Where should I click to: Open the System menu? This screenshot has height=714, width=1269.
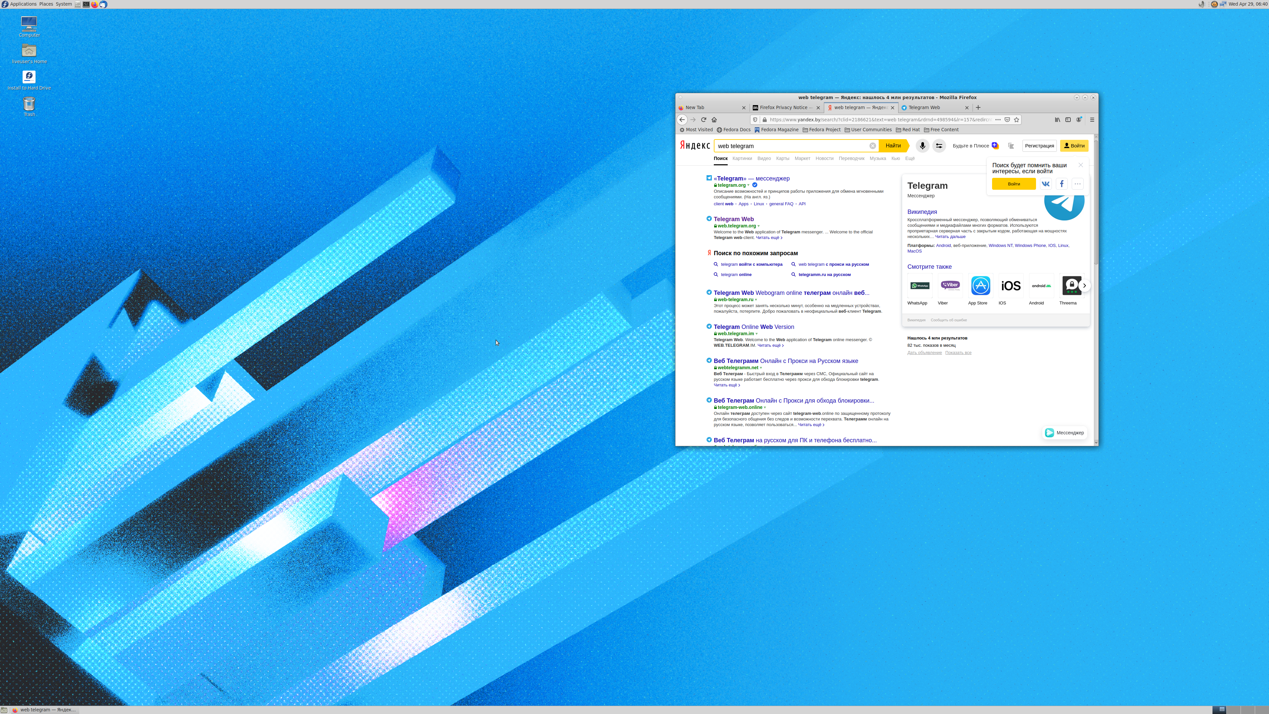click(63, 4)
